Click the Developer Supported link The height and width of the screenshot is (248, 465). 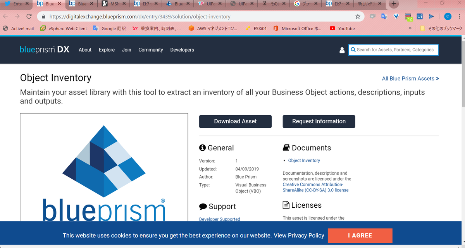click(220, 219)
